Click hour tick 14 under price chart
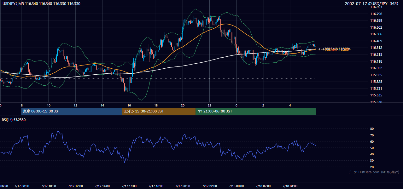 (102, 105)
